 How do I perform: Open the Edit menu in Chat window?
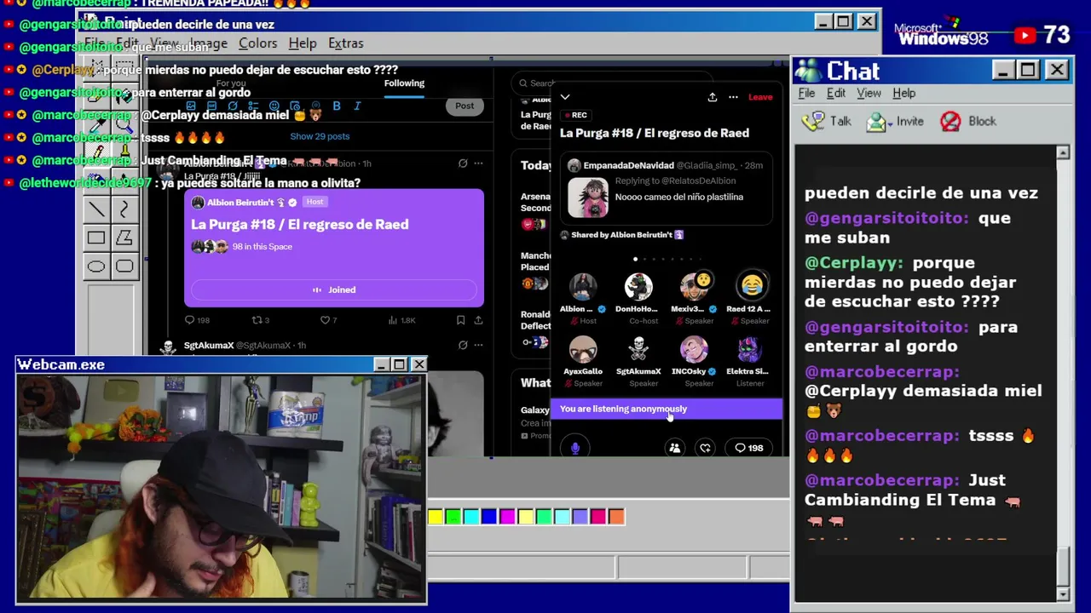(836, 93)
